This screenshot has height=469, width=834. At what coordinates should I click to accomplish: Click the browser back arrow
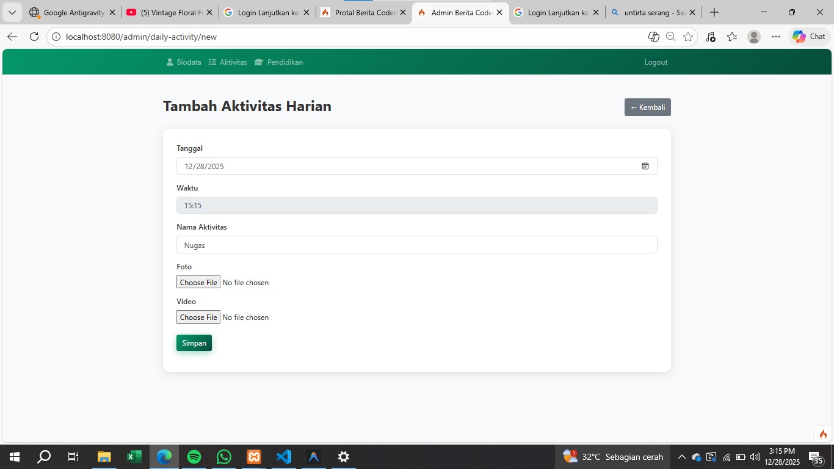tap(12, 37)
